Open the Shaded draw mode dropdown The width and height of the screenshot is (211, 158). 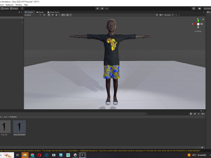[33, 15]
